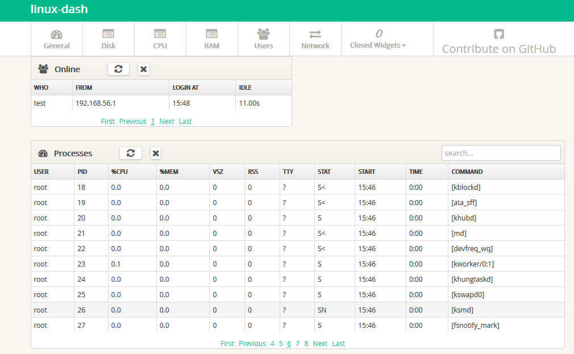Open the General dashboard tab
The image size is (574, 354).
click(x=57, y=39)
